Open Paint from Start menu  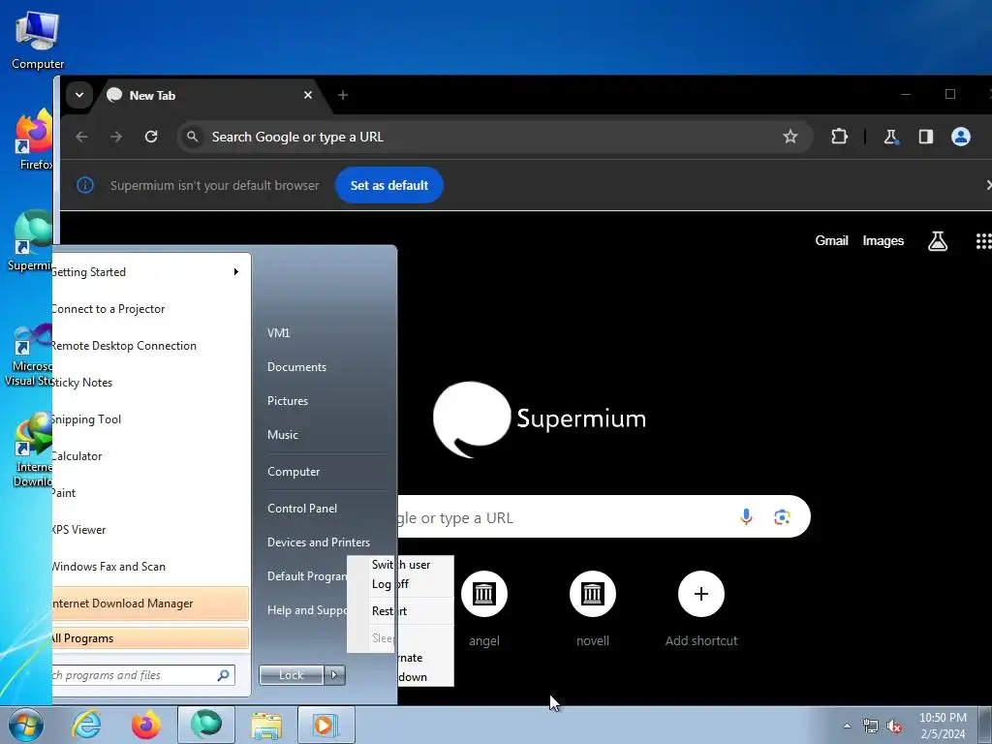150,492
